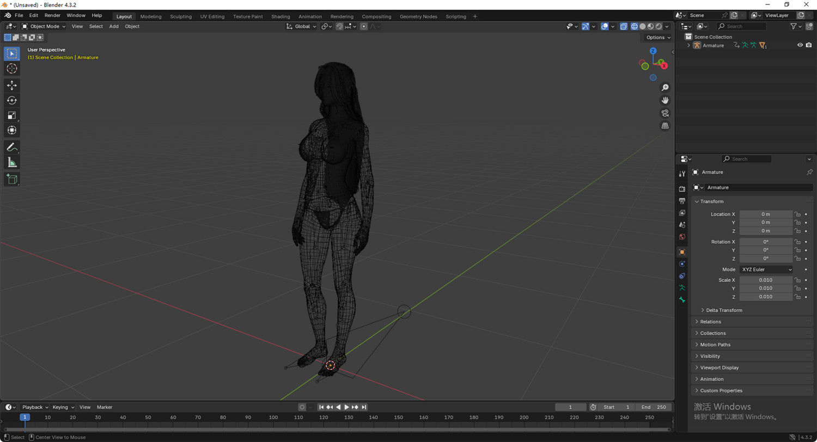
Task: Switch to solid viewport shading
Action: pyautogui.click(x=643, y=26)
